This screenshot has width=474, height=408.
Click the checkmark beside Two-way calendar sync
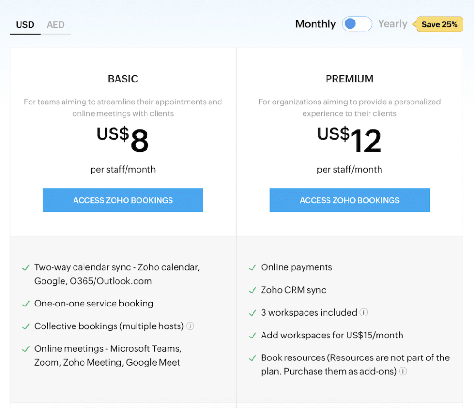tap(25, 267)
